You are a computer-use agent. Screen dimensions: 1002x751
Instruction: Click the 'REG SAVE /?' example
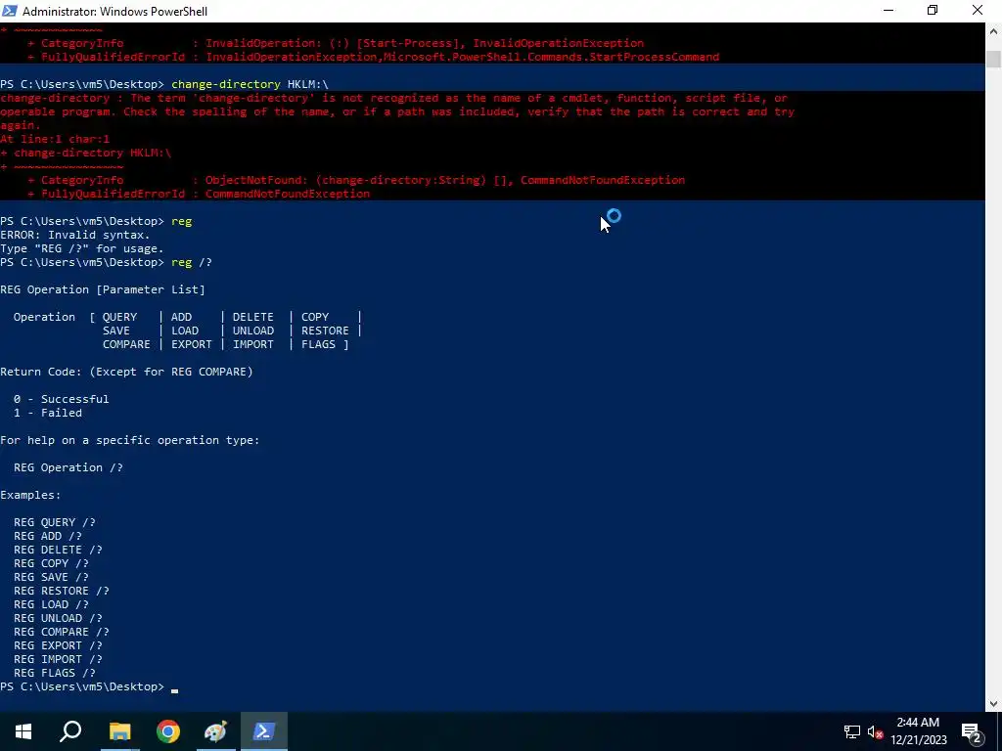pyautogui.click(x=51, y=577)
